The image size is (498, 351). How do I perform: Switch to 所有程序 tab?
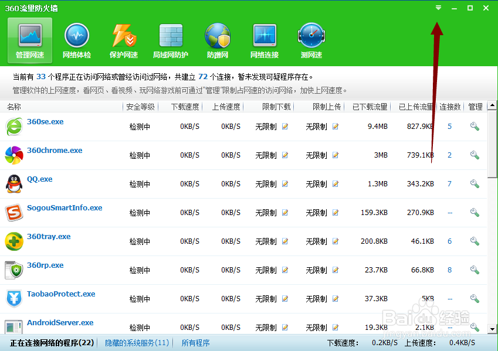pyautogui.click(x=195, y=343)
